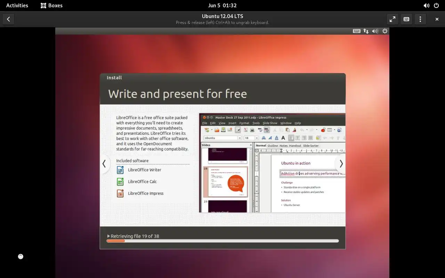Click the Ubuntu font name field
The height and width of the screenshot is (278, 445).
(x=220, y=138)
